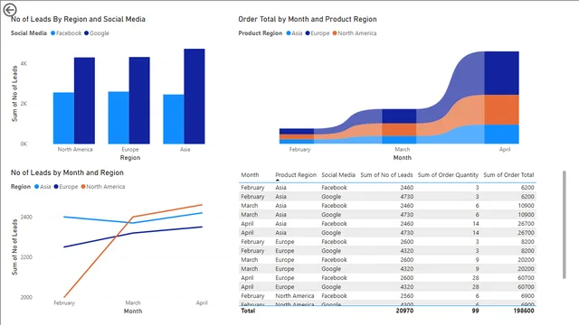
Task: Click 'No of Leads By Region and Social Media' title
Action: [x=78, y=19]
